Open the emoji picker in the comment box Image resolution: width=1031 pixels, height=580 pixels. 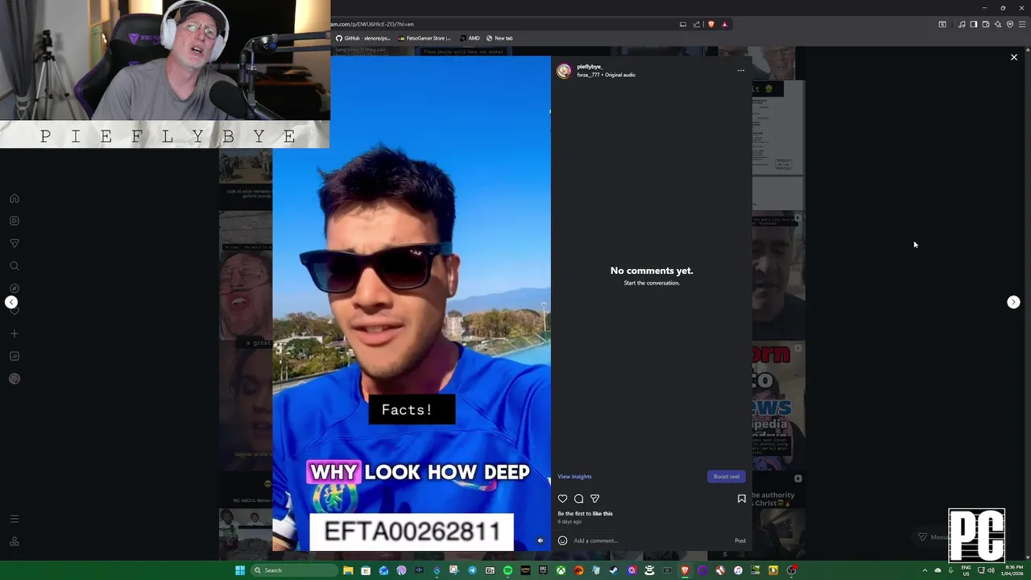pyautogui.click(x=563, y=541)
